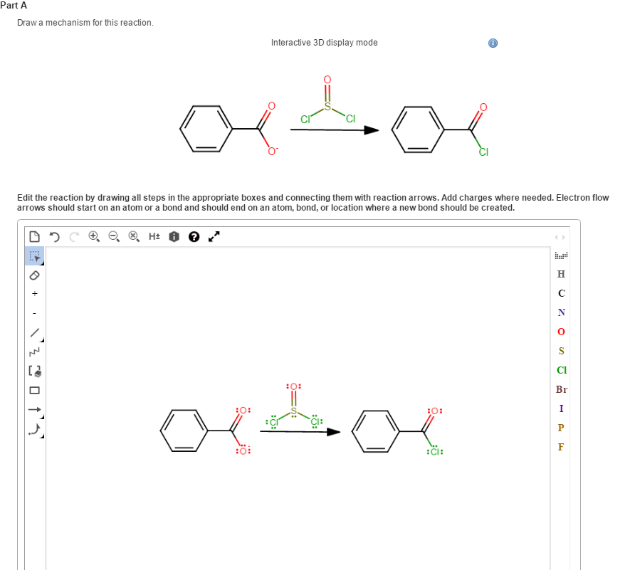This screenshot has height=570, width=635.
Task: Zoom in on the drawing canvas
Action: click(x=92, y=236)
